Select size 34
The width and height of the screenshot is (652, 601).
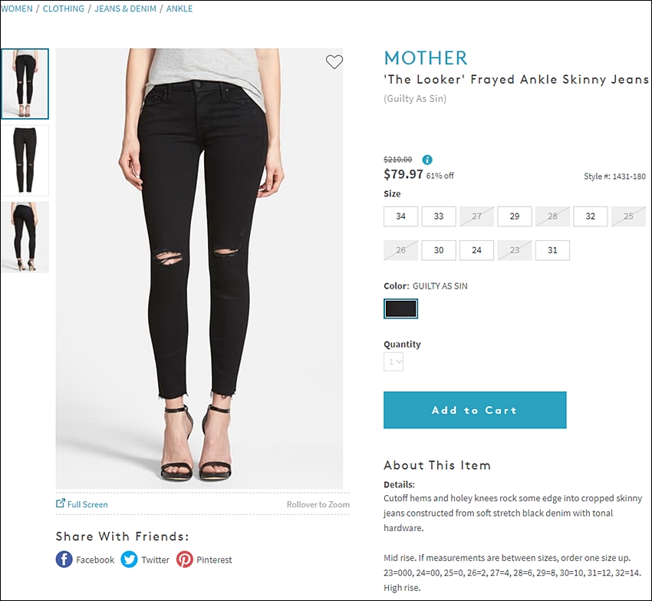[x=400, y=216]
